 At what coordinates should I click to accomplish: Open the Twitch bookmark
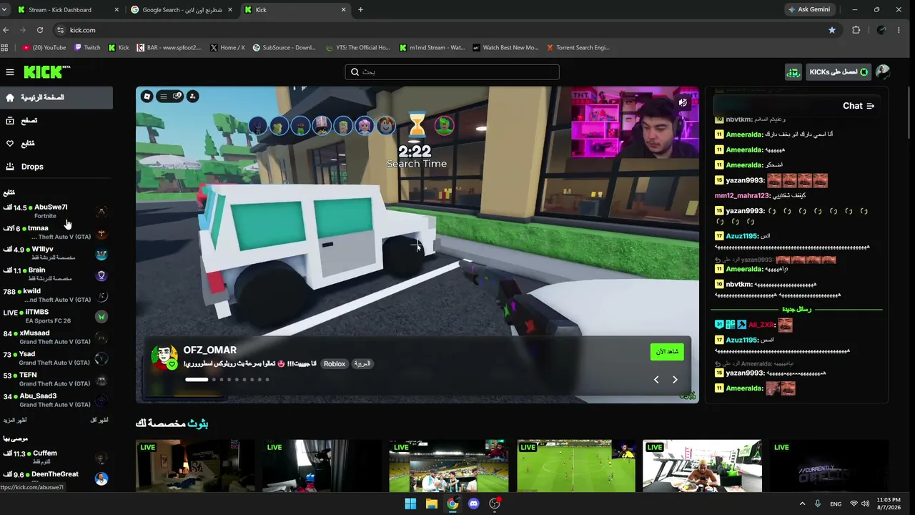click(x=87, y=48)
